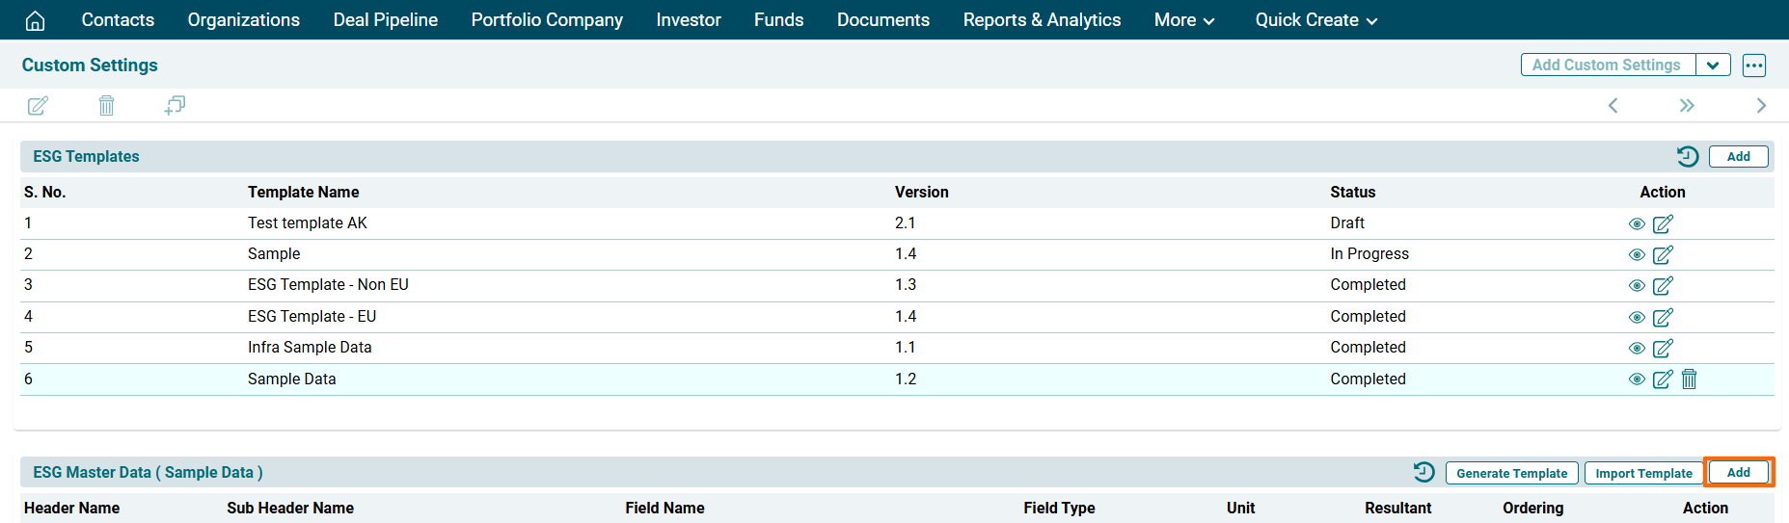The image size is (1789, 523).
Task: View the Sample template via eye icon
Action: click(1637, 255)
